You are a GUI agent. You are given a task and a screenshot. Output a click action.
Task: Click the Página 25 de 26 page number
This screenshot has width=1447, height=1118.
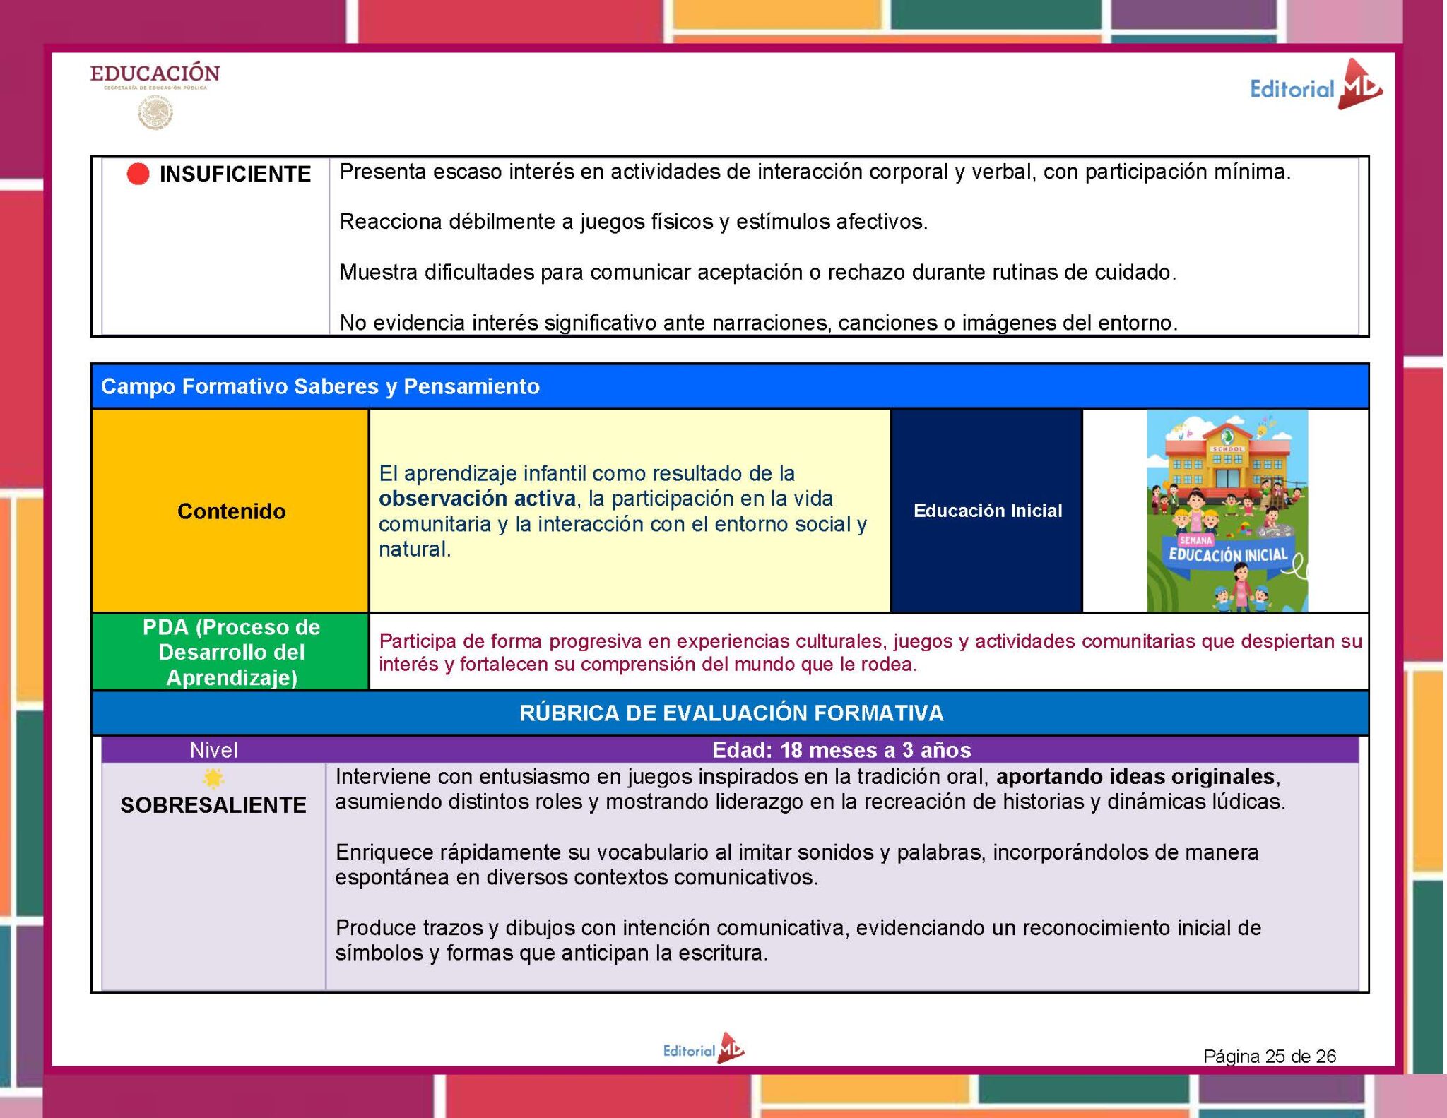[1269, 1057]
